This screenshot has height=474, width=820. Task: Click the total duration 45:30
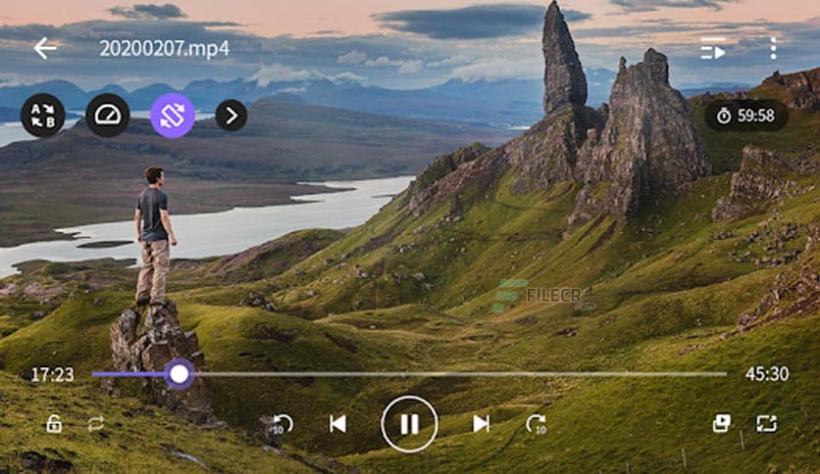pyautogui.click(x=767, y=374)
